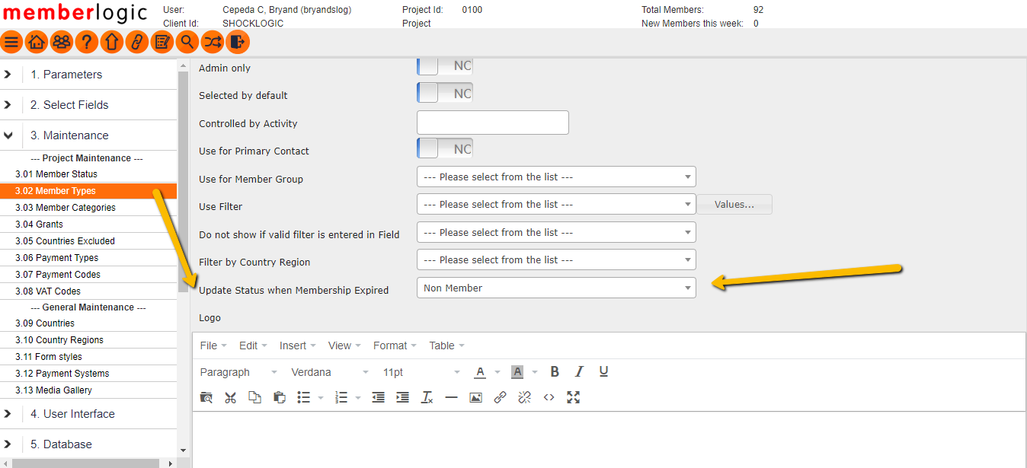Open the Use Filter dropdown
The image size is (1027, 468).
pyautogui.click(x=556, y=204)
